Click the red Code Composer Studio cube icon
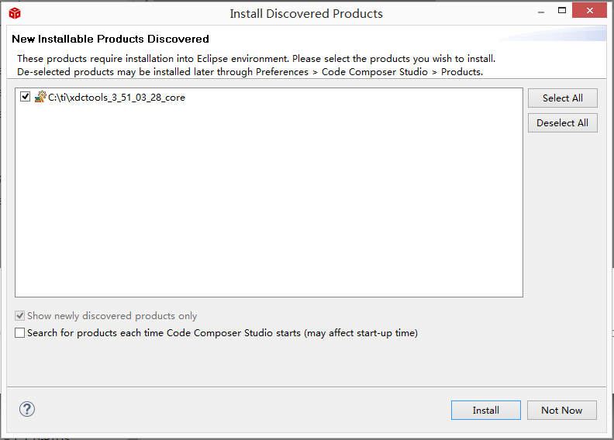Image resolution: width=614 pixels, height=440 pixels. click(x=15, y=13)
